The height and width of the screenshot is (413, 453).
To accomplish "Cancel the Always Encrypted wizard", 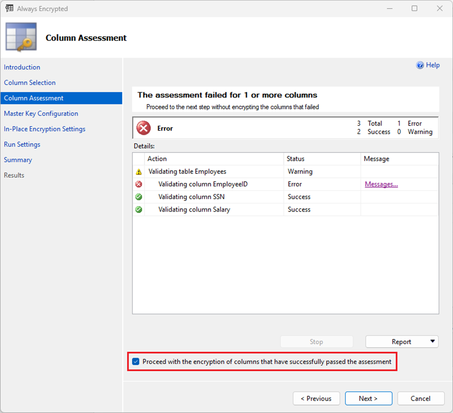I will click(x=420, y=399).
